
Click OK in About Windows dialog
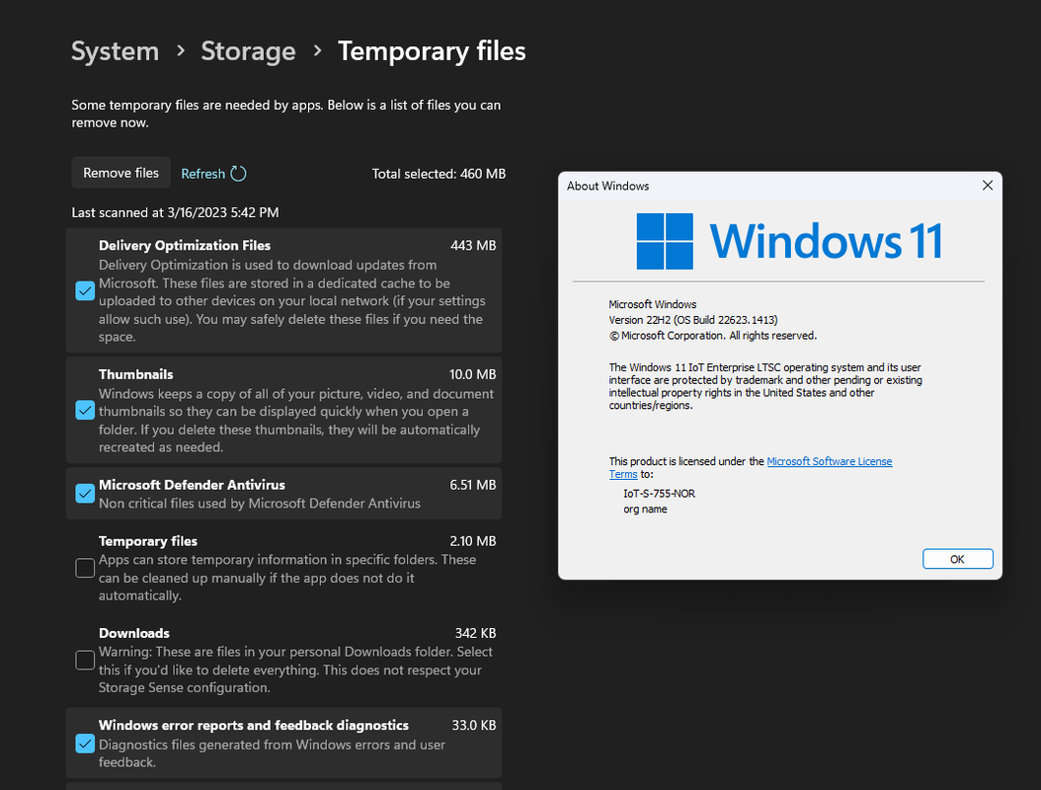[x=957, y=559]
